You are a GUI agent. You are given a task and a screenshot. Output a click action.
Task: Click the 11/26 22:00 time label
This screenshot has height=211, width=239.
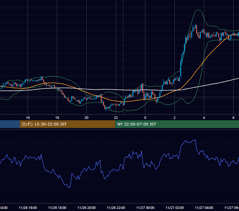tap(116, 208)
